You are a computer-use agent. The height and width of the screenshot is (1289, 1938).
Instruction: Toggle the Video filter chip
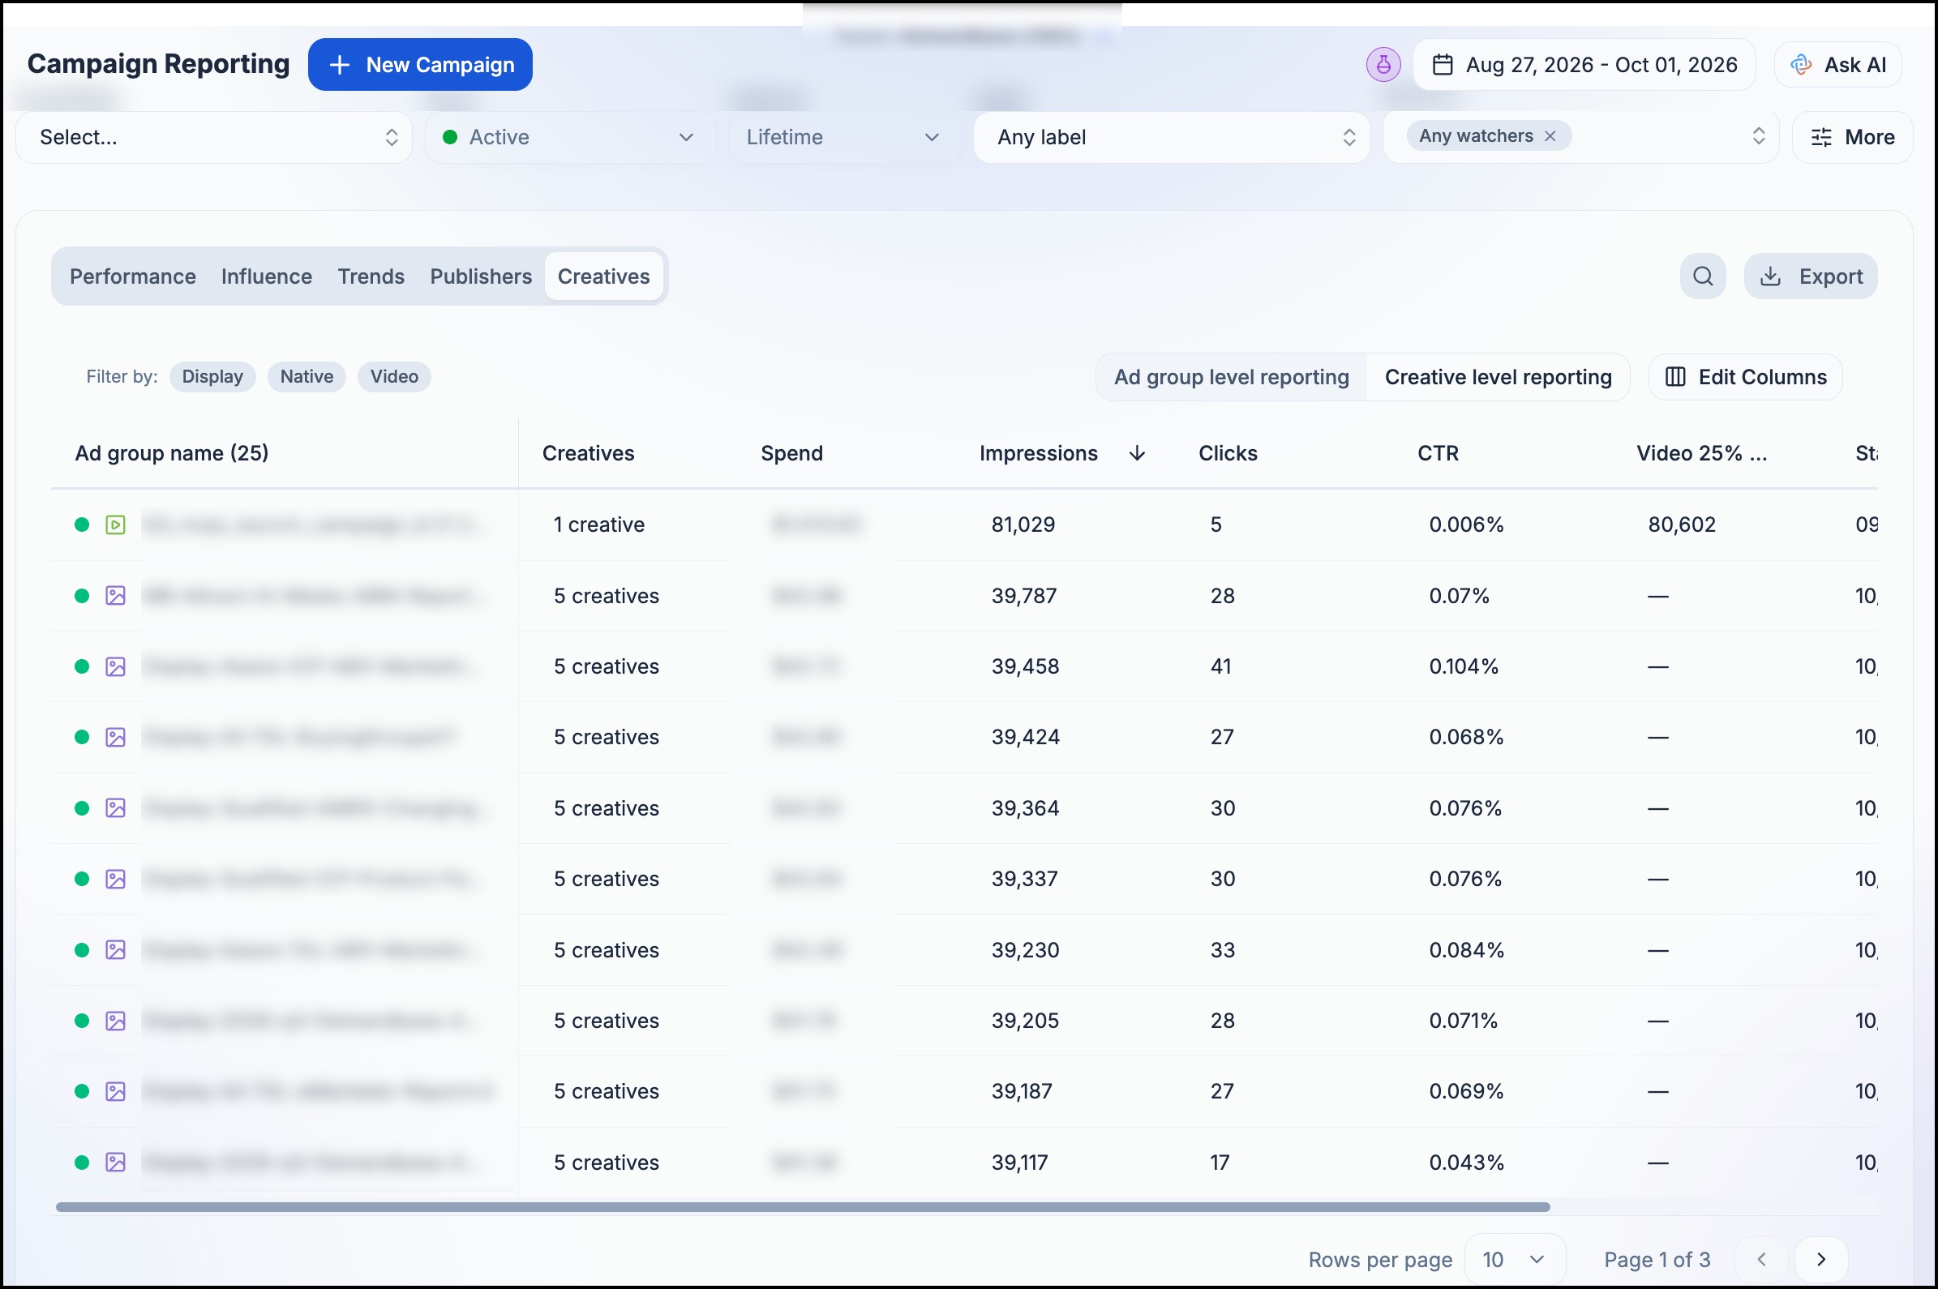(x=394, y=376)
